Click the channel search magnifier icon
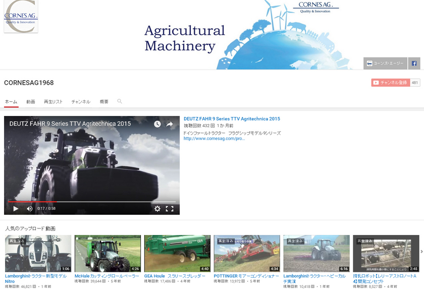This screenshot has width=424, height=293. tap(120, 101)
